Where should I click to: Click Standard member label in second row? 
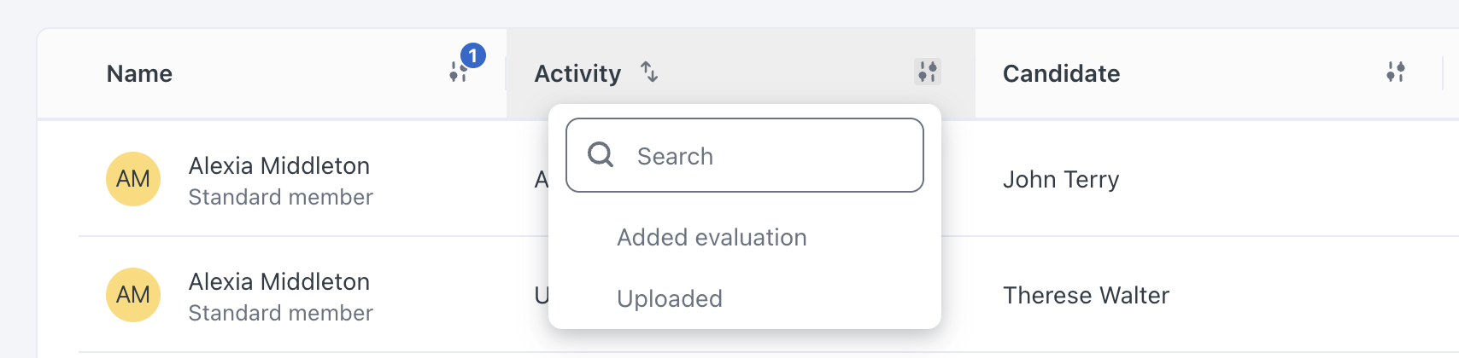pos(280,313)
